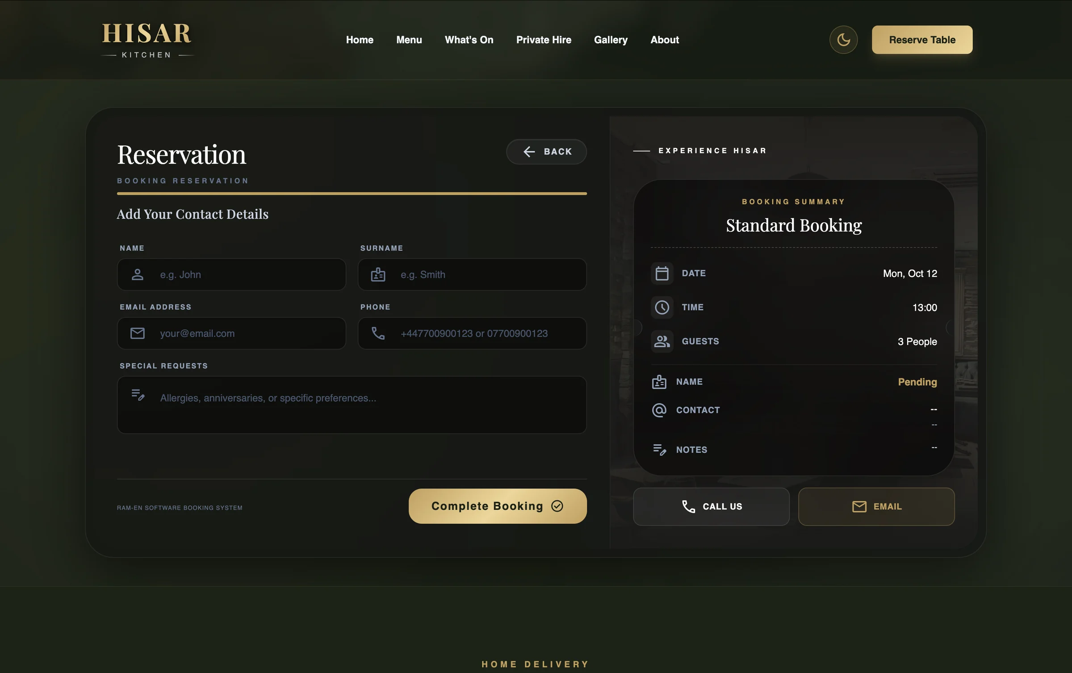The width and height of the screenshot is (1072, 673).
Task: Click the checkmark circle icon on Complete Booking
Action: pos(557,506)
